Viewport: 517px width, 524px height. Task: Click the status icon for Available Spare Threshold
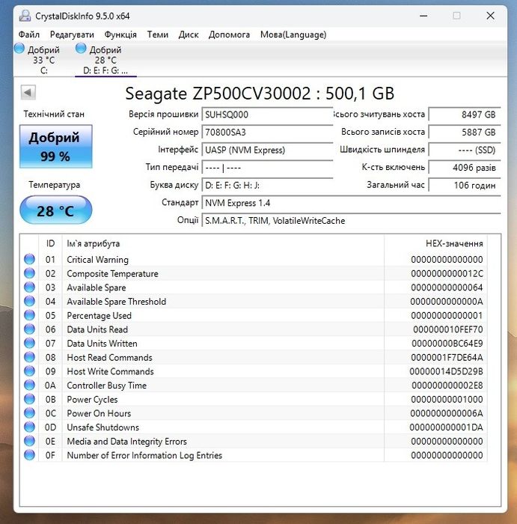[x=29, y=301]
